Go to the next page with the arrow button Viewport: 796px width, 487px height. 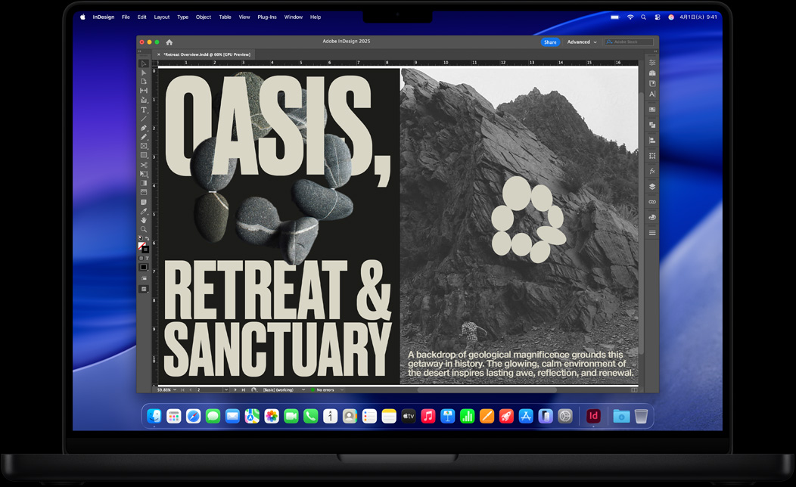[234, 391]
